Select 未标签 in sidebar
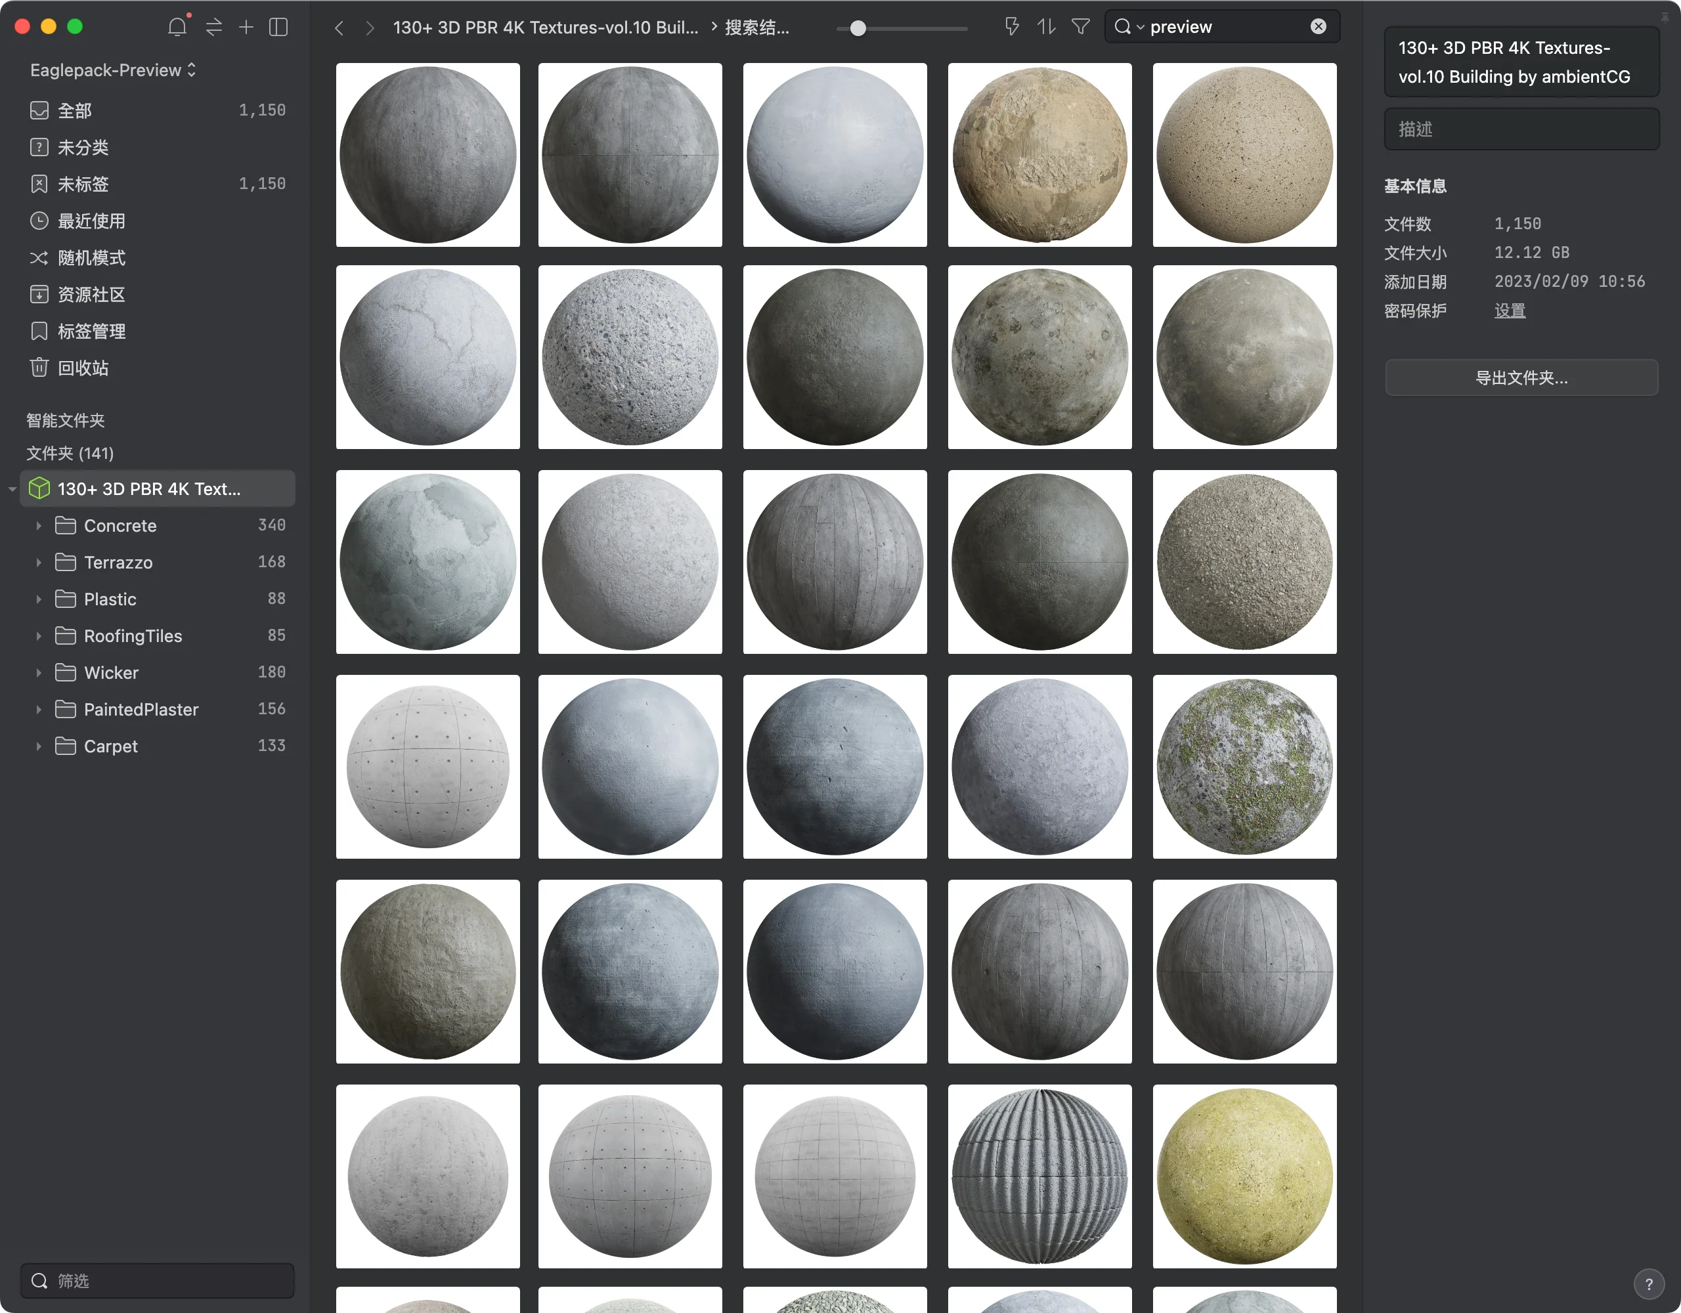 tap(158, 184)
